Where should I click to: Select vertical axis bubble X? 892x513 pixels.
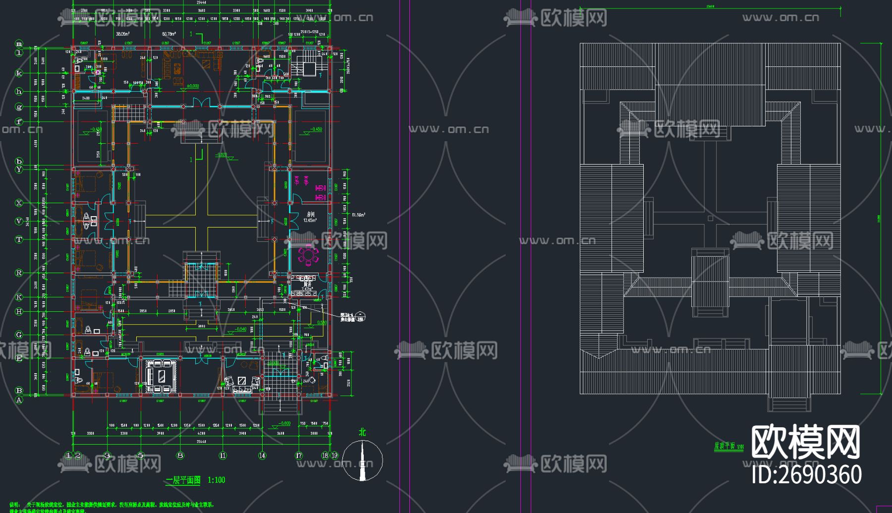click(19, 202)
